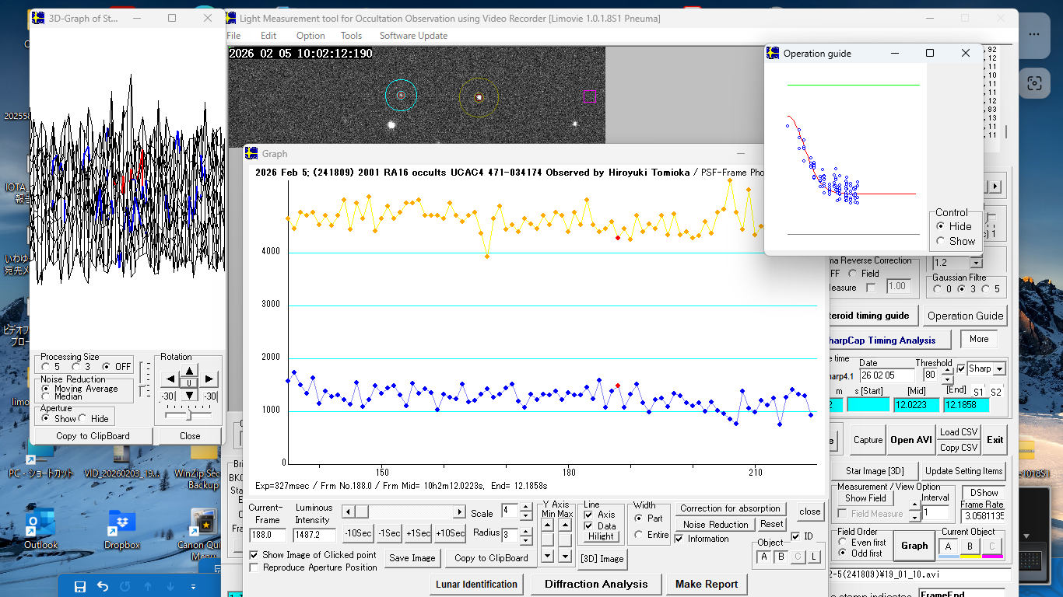The image size is (1063, 597).
Task: Select Entire width radio button
Action: click(639, 535)
